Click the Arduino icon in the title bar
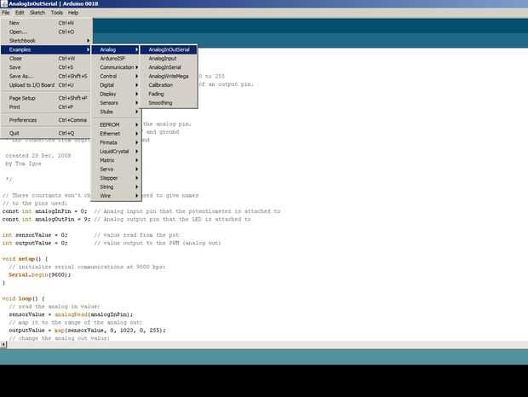528x397 pixels. (x=4, y=4)
